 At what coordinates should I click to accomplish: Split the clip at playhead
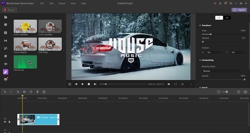click(24, 92)
